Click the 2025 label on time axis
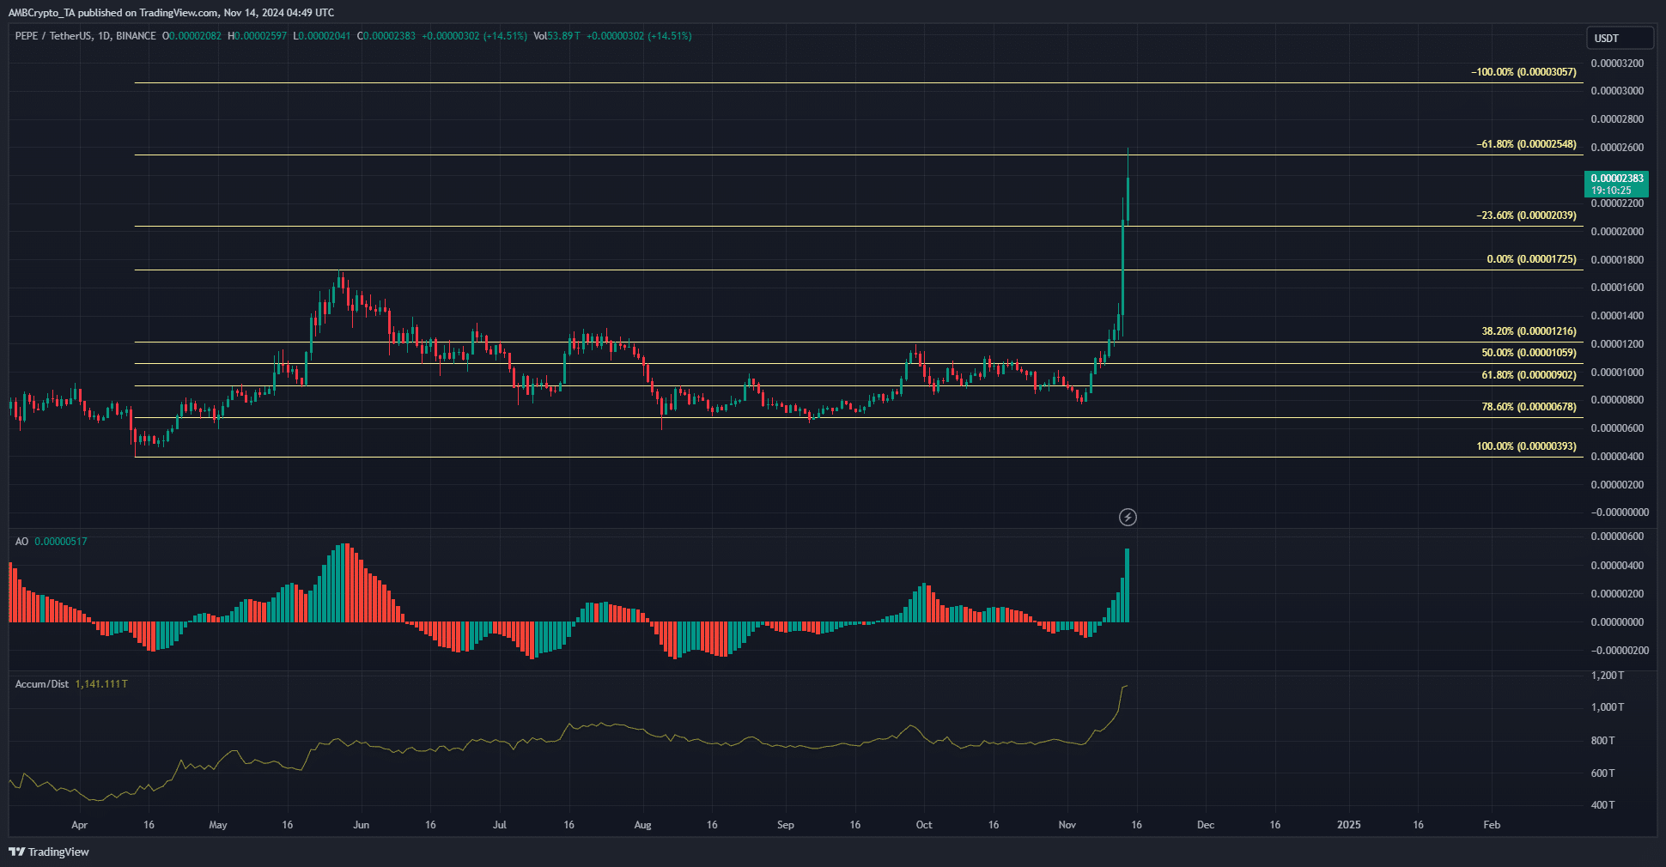This screenshot has width=1666, height=867. pos(1348,825)
